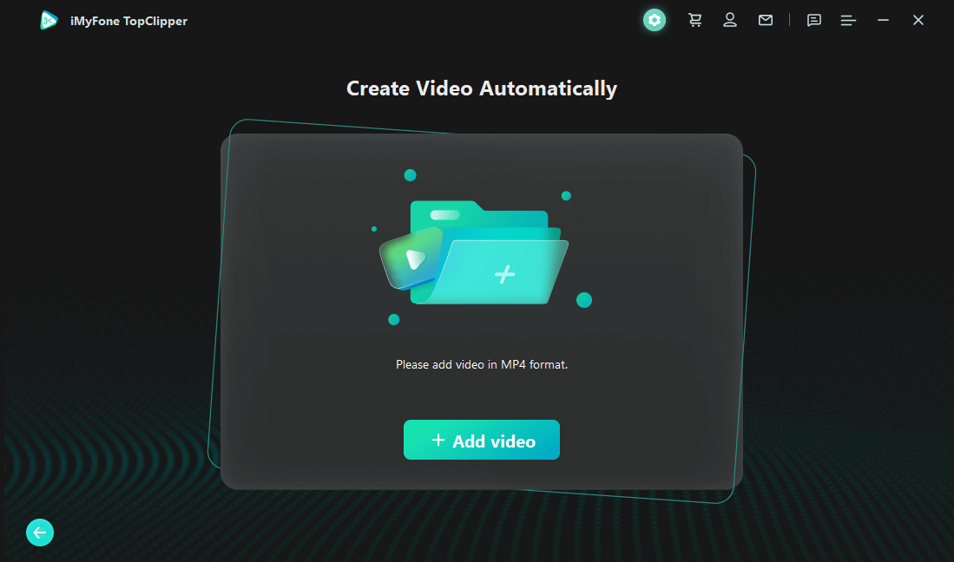954x562 pixels.
Task: Open the mail envelope icon
Action: pyautogui.click(x=766, y=20)
